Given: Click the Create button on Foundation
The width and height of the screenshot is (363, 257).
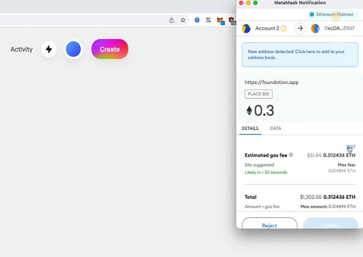Looking at the screenshot, I should click(110, 49).
